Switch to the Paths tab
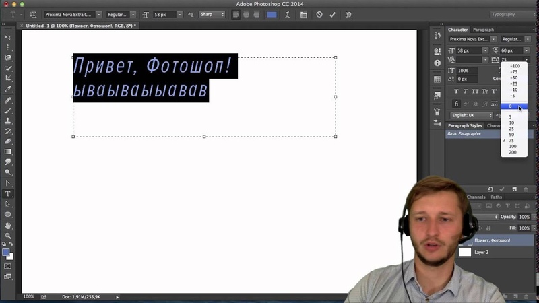Viewport: 539px width, 303px height. (x=496, y=197)
